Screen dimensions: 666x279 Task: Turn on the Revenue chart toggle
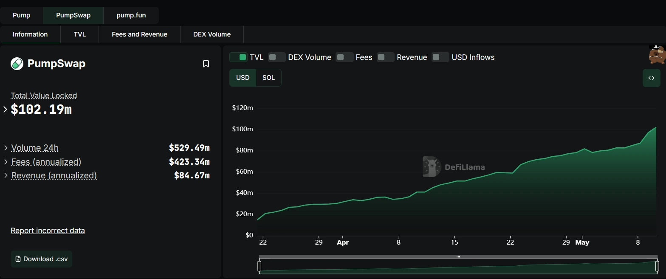[386, 57]
